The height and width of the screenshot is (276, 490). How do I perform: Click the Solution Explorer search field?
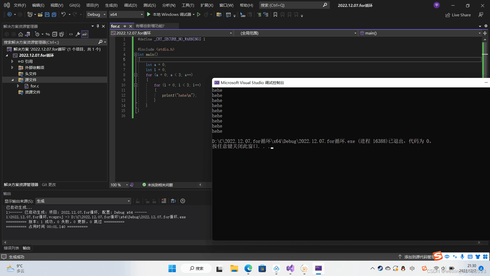(x=54, y=42)
